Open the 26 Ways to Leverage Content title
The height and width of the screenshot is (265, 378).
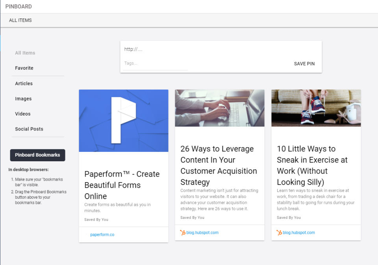pos(219,165)
